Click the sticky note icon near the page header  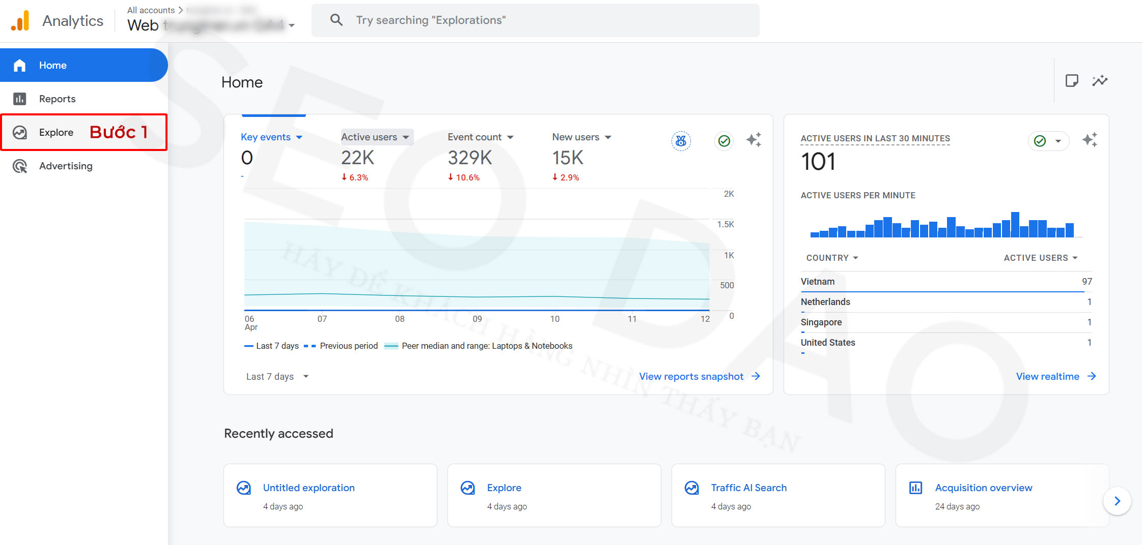1072,81
